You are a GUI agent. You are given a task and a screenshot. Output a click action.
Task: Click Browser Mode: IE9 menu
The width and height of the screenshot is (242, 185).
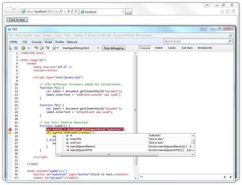coord(99,35)
